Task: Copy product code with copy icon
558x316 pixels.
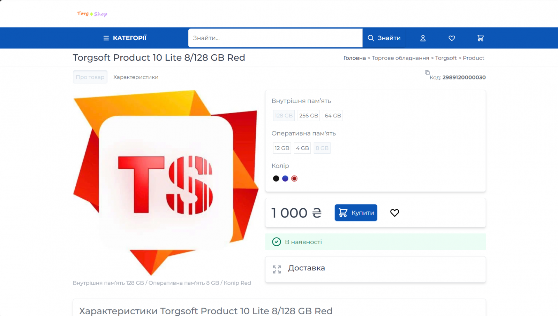Action: click(427, 72)
